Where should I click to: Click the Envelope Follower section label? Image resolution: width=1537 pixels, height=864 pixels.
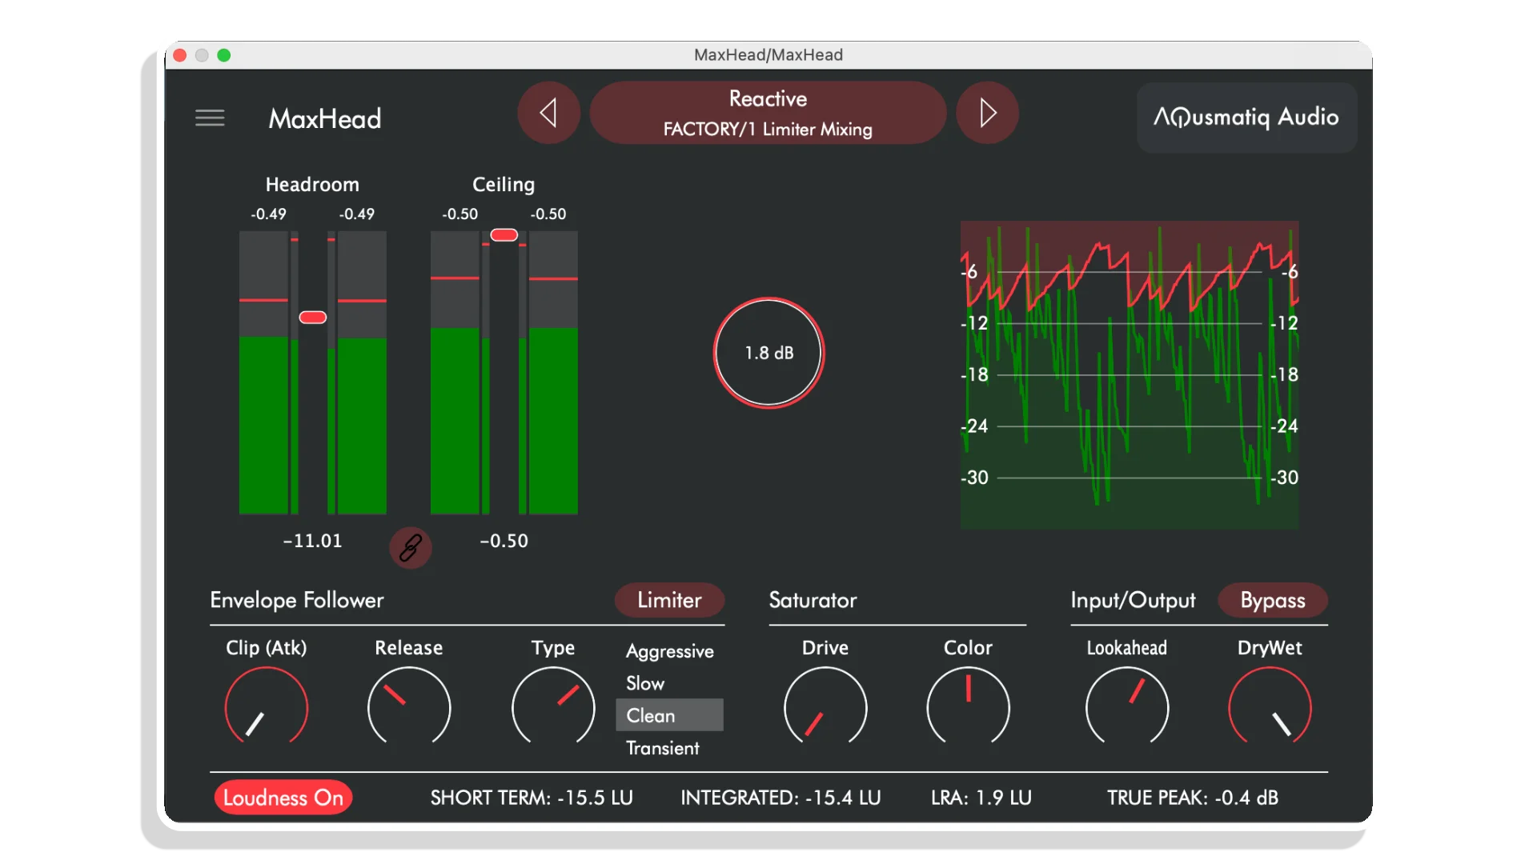297,600
